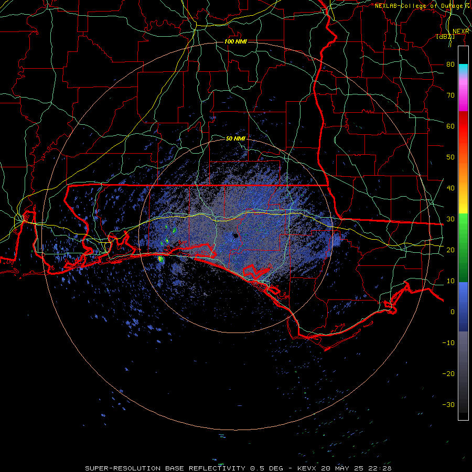472x472 pixels.
Task: Select the 60 value on the dBZ scale
Action: pos(450,126)
